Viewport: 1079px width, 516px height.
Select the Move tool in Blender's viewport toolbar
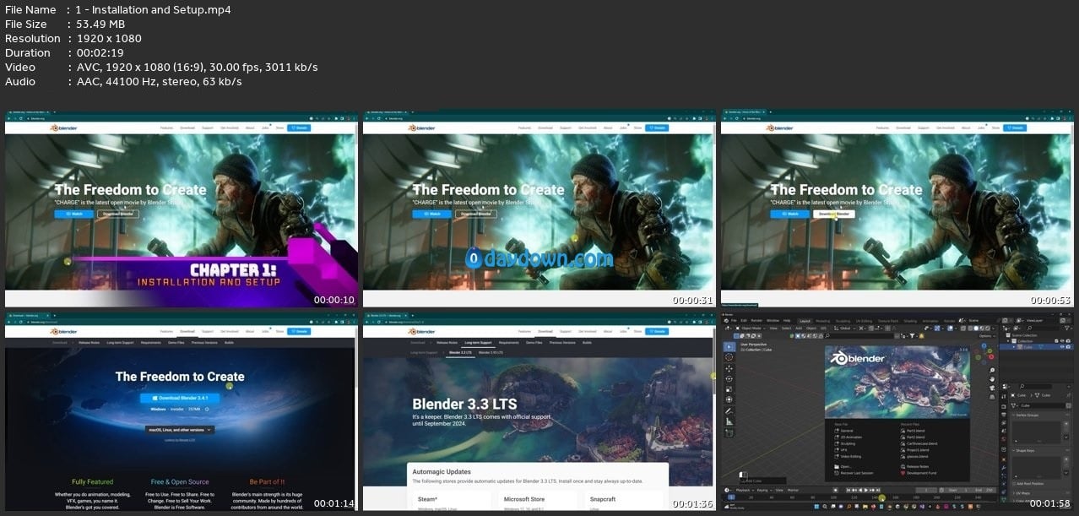pyautogui.click(x=729, y=368)
